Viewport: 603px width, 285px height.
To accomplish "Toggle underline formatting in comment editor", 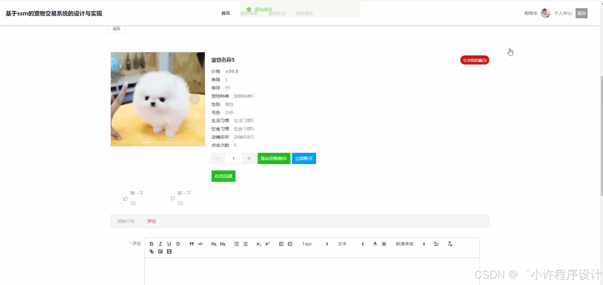I will pos(169,244).
